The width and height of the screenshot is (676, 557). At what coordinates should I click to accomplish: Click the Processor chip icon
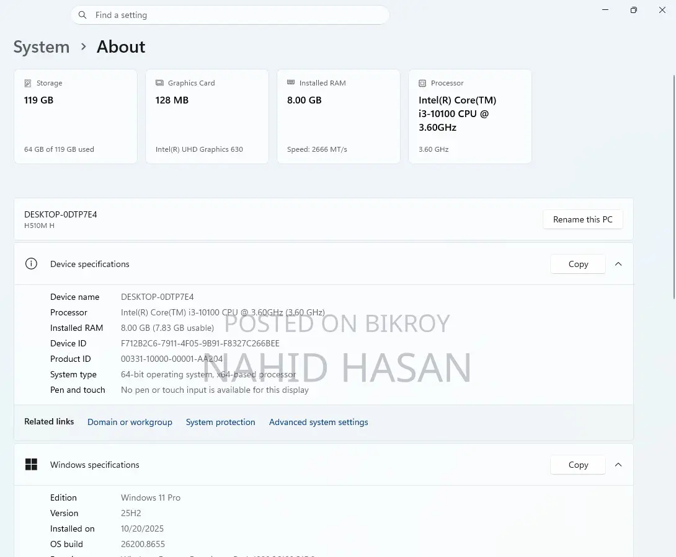tap(422, 83)
